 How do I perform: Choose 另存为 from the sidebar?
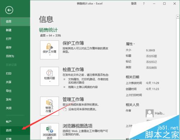tap(15, 56)
